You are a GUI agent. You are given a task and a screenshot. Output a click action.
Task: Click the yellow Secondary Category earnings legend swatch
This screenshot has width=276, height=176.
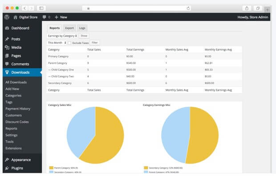coord(146,168)
